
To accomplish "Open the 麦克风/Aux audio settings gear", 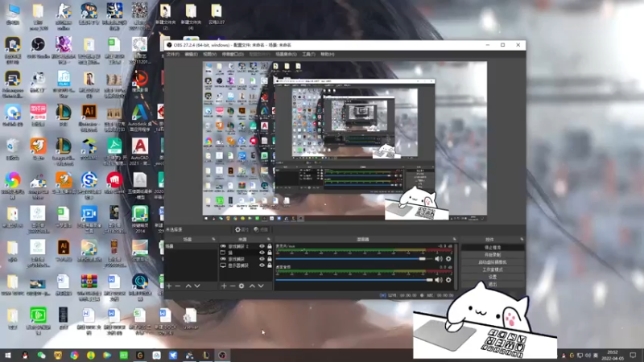I will tap(448, 258).
